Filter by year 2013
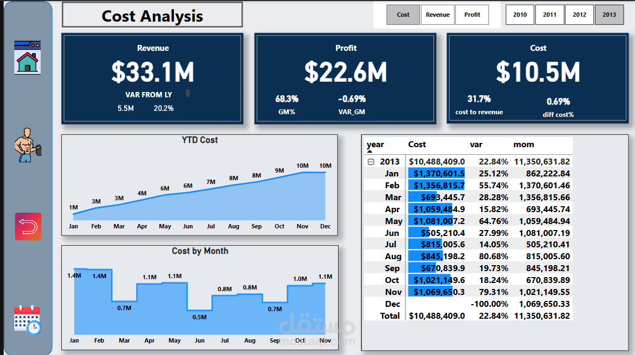The height and width of the screenshot is (355, 635). pyautogui.click(x=609, y=15)
